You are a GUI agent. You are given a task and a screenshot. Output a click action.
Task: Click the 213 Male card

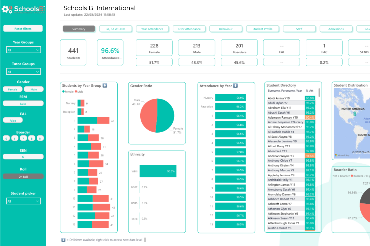tap(197, 48)
